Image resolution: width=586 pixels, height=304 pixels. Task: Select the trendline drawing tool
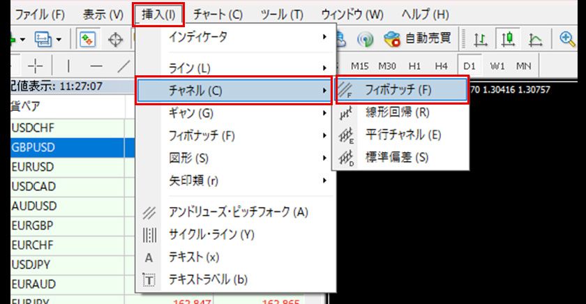pyautogui.click(x=123, y=66)
